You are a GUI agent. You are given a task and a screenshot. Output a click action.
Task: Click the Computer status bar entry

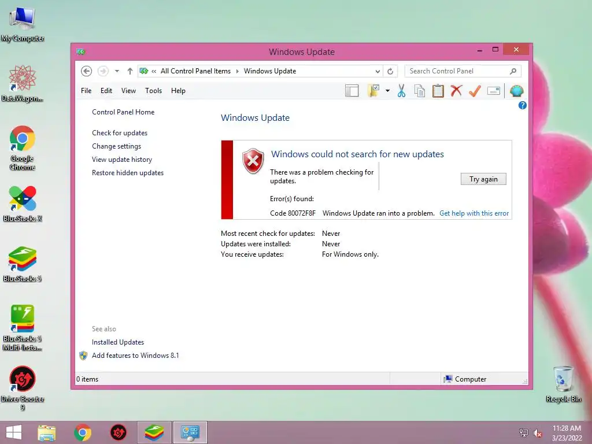pyautogui.click(x=465, y=379)
